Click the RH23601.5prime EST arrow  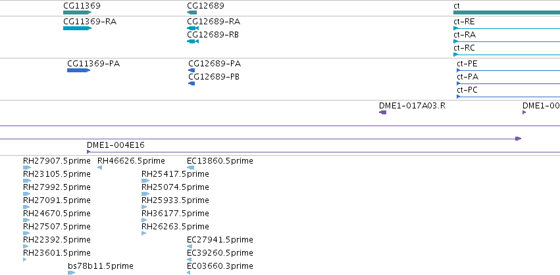(x=24, y=260)
